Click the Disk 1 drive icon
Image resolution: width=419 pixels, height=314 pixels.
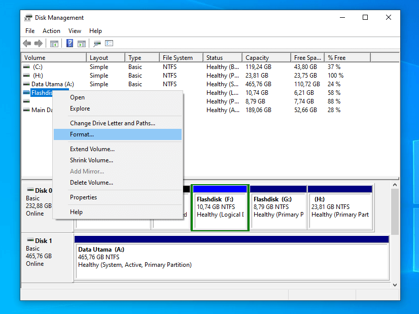30,240
